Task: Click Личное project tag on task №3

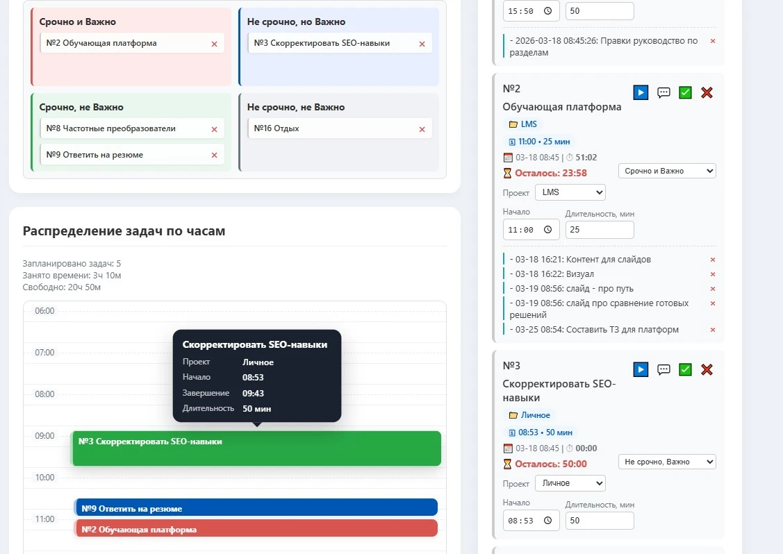Action: [x=529, y=415]
